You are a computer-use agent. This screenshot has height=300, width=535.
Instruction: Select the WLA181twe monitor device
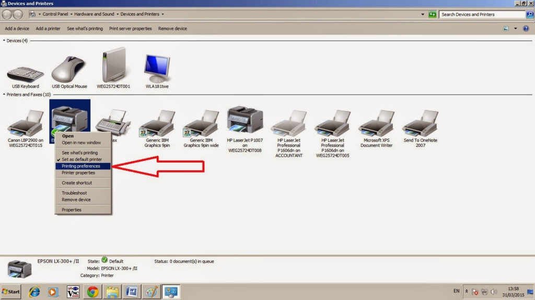click(157, 68)
